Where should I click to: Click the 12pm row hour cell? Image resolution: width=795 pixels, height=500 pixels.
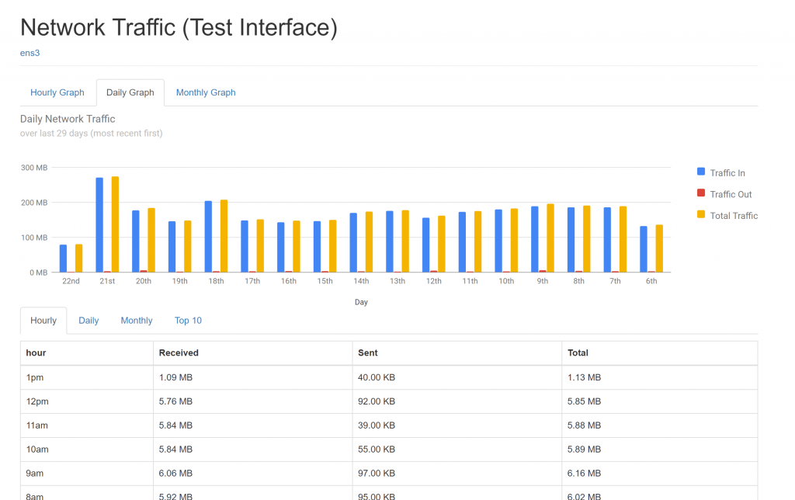[87, 401]
